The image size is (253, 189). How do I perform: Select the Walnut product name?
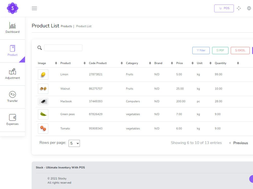65,89
